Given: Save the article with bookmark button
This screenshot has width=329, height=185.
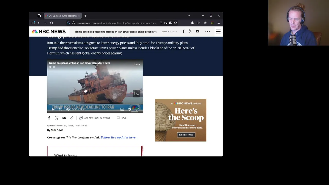Looking at the screenshot, I should tap(121, 118).
